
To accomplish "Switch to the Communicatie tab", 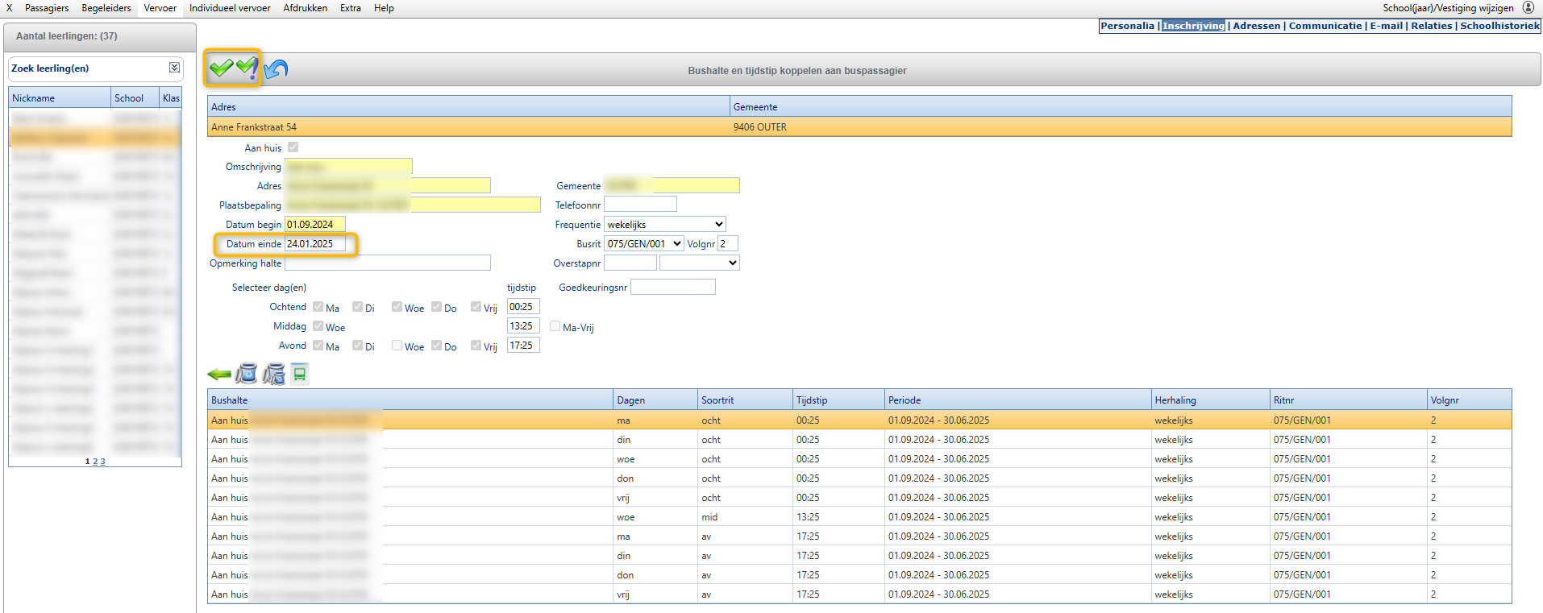I will tap(1325, 26).
